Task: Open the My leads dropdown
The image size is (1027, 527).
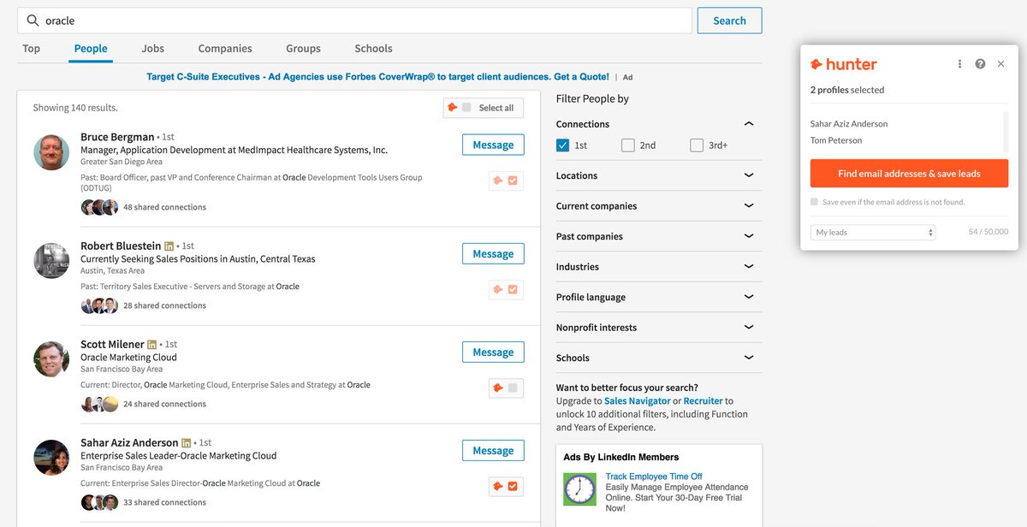Action: pyautogui.click(x=873, y=232)
